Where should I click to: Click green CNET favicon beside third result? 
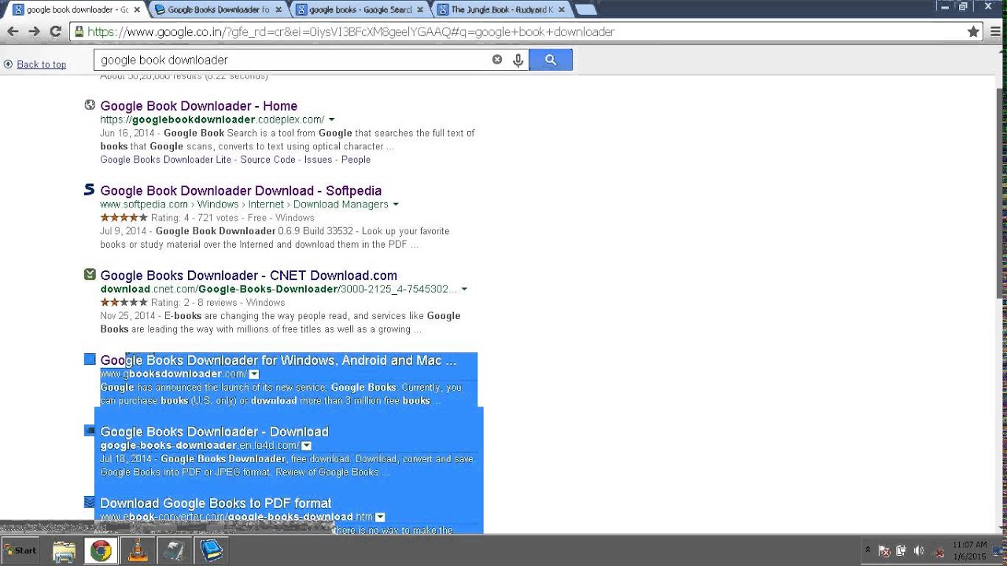[x=90, y=274]
